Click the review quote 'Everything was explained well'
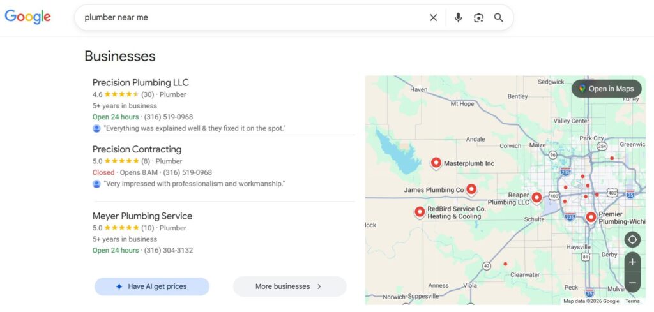Screen dimensions: 654x312 tap(195, 128)
